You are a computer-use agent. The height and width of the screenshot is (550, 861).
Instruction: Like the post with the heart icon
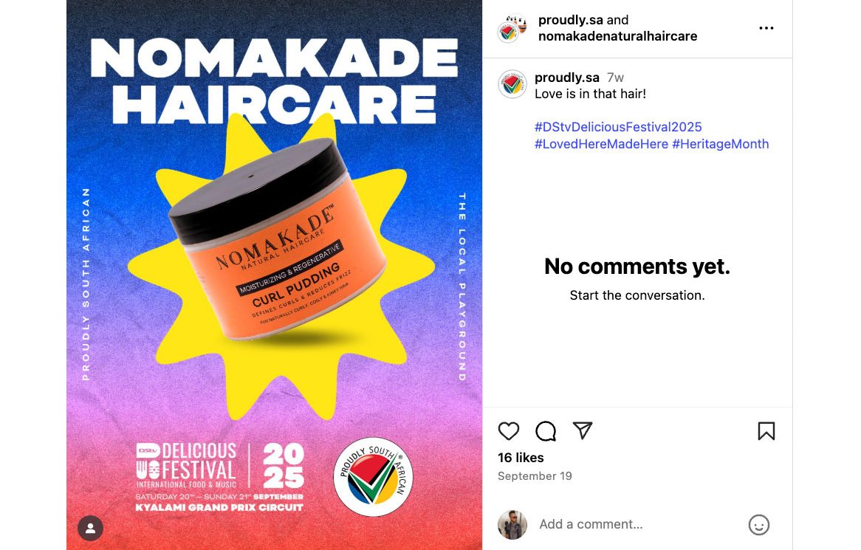509,431
